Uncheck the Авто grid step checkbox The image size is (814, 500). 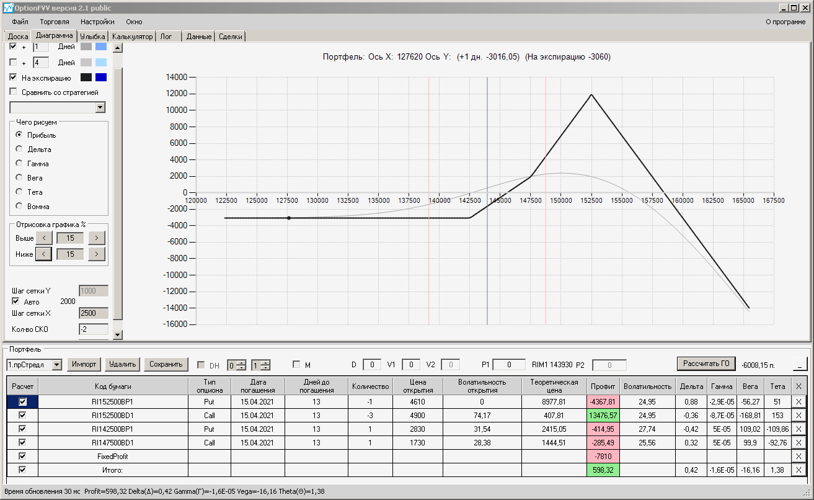click(x=15, y=301)
